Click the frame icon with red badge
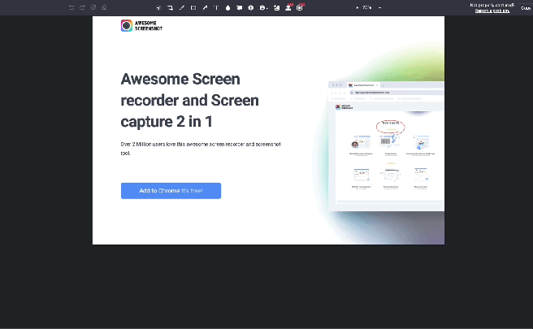Viewport: 533px width, 329px height. 300,7
